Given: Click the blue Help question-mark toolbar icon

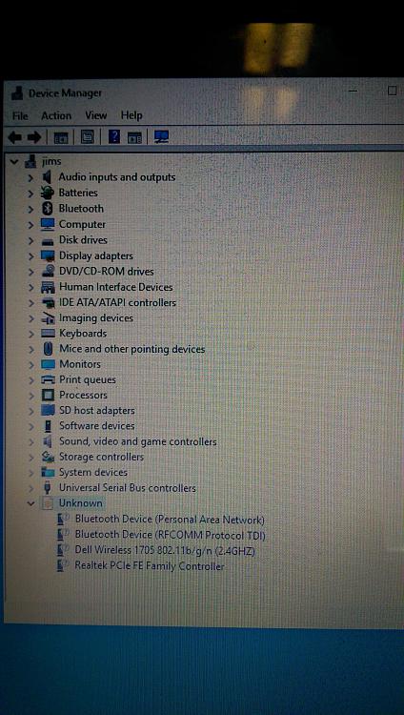Looking at the screenshot, I should pyautogui.click(x=114, y=136).
